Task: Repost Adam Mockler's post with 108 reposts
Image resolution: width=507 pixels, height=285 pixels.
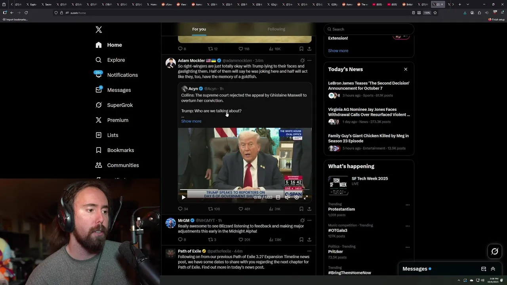Action: pos(214,209)
